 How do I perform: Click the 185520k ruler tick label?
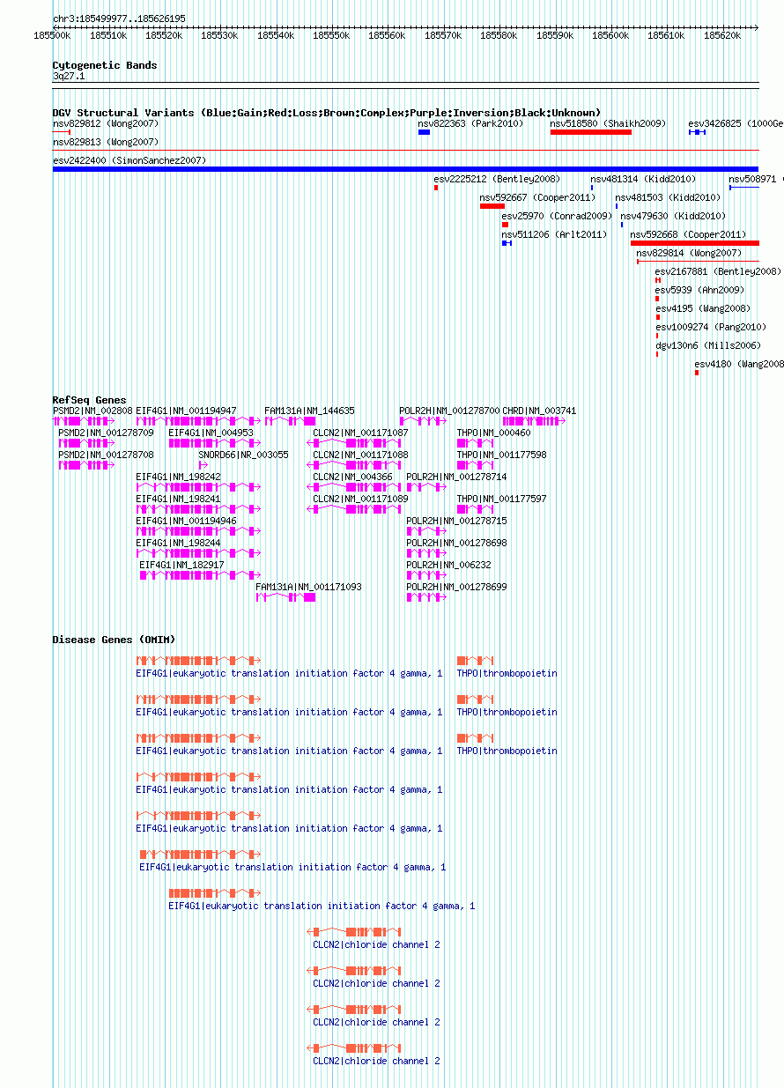point(164,35)
